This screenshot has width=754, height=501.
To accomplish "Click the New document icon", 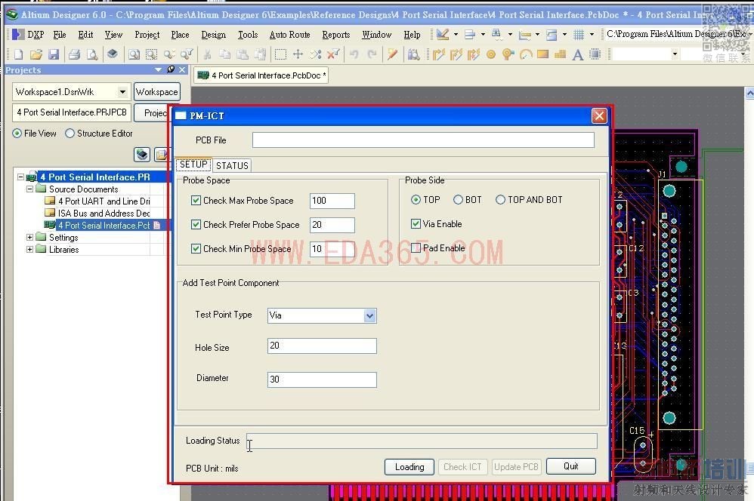I will [18, 54].
